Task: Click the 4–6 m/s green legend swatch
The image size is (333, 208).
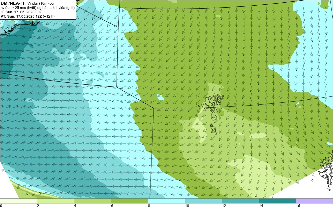Action: 93,201
